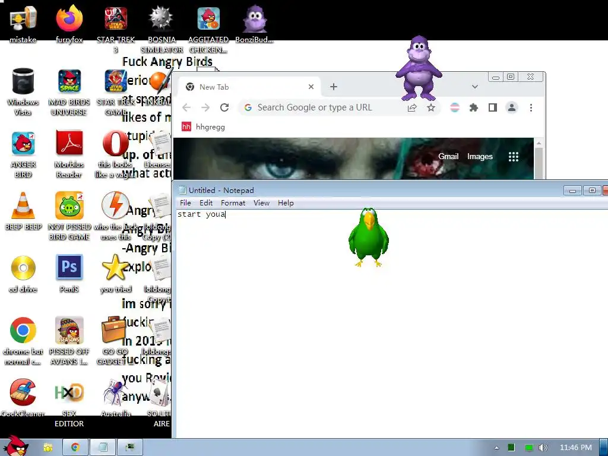
Task: Open a new Chrome tab with plus button
Action: click(x=334, y=87)
